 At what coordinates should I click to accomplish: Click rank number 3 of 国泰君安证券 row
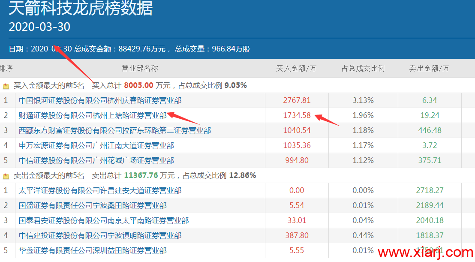tap(6, 220)
